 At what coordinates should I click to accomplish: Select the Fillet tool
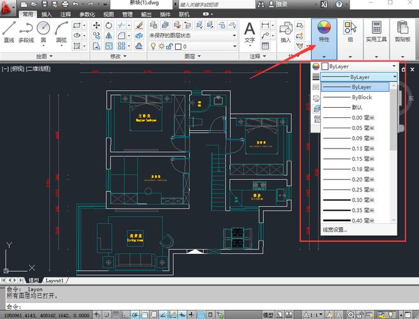[x=121, y=36]
